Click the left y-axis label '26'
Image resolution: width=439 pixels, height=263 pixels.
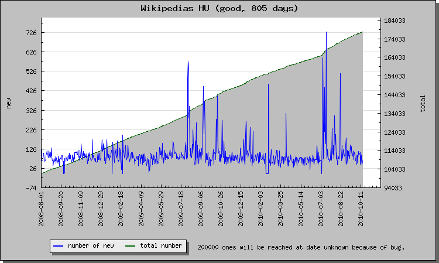point(33,169)
